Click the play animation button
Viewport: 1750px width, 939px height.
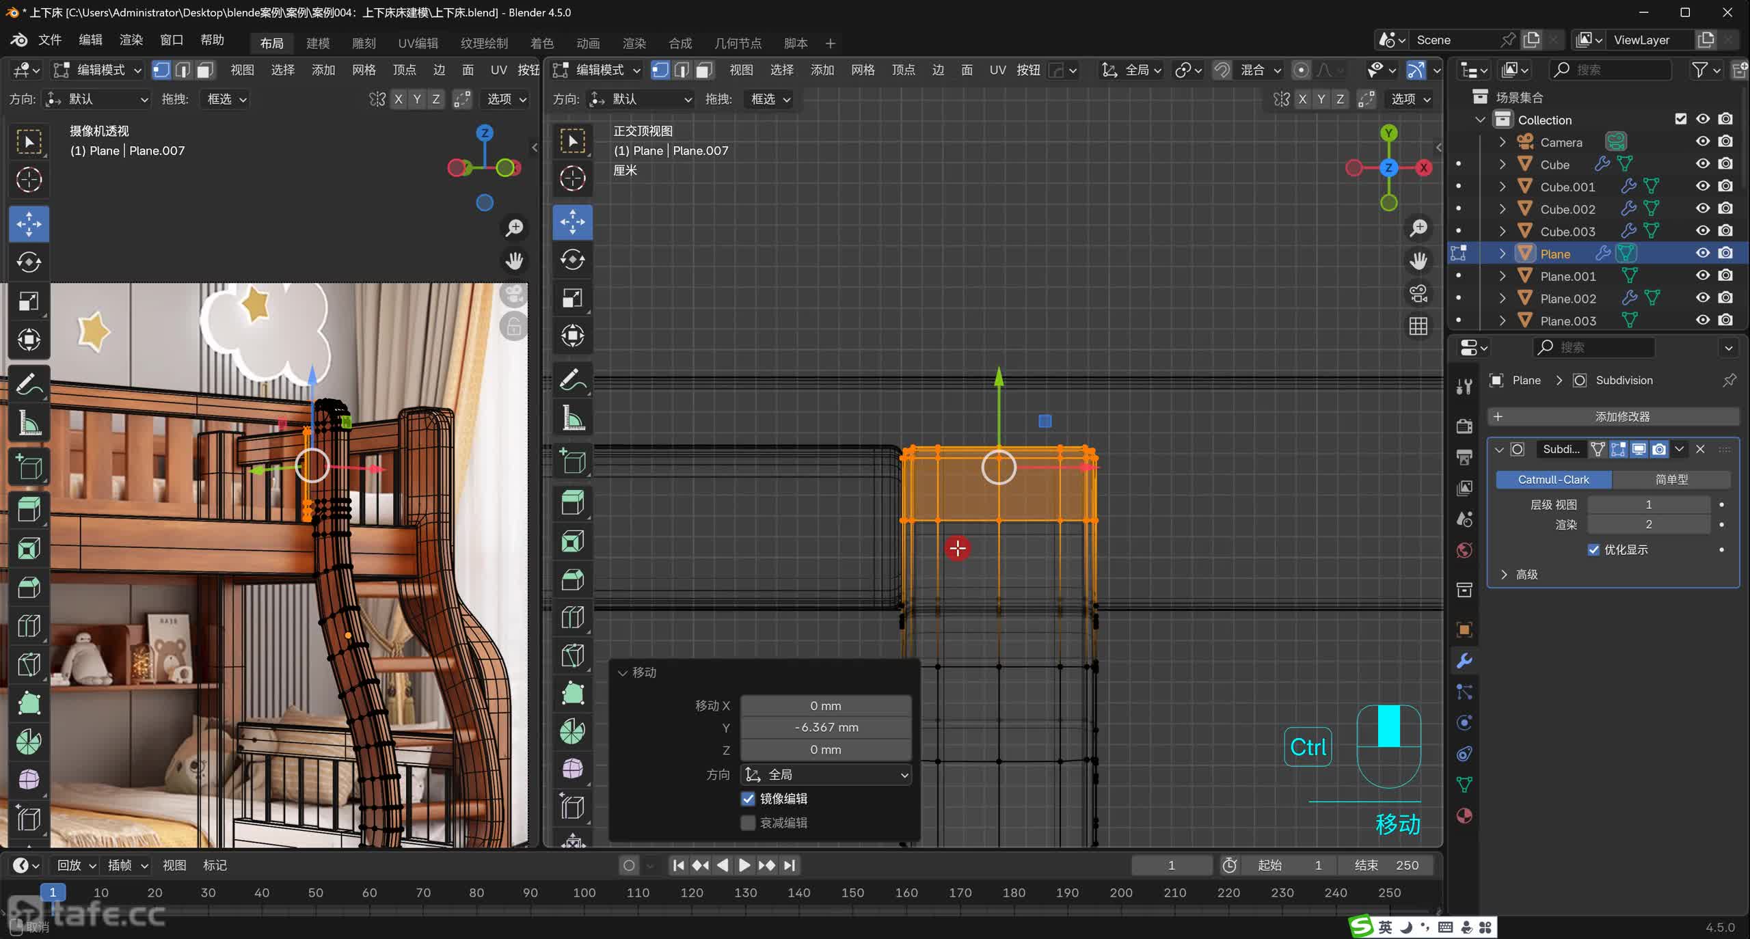point(744,865)
